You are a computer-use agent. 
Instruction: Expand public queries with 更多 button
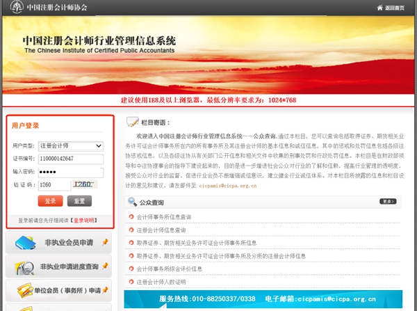(388, 202)
